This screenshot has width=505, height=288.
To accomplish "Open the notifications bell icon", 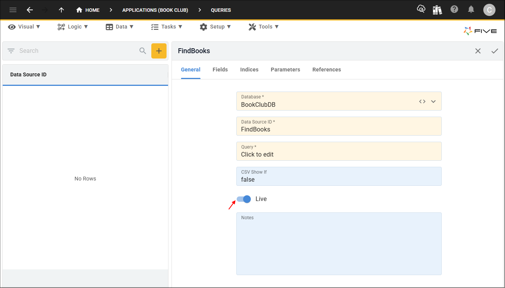I will tap(471, 9).
